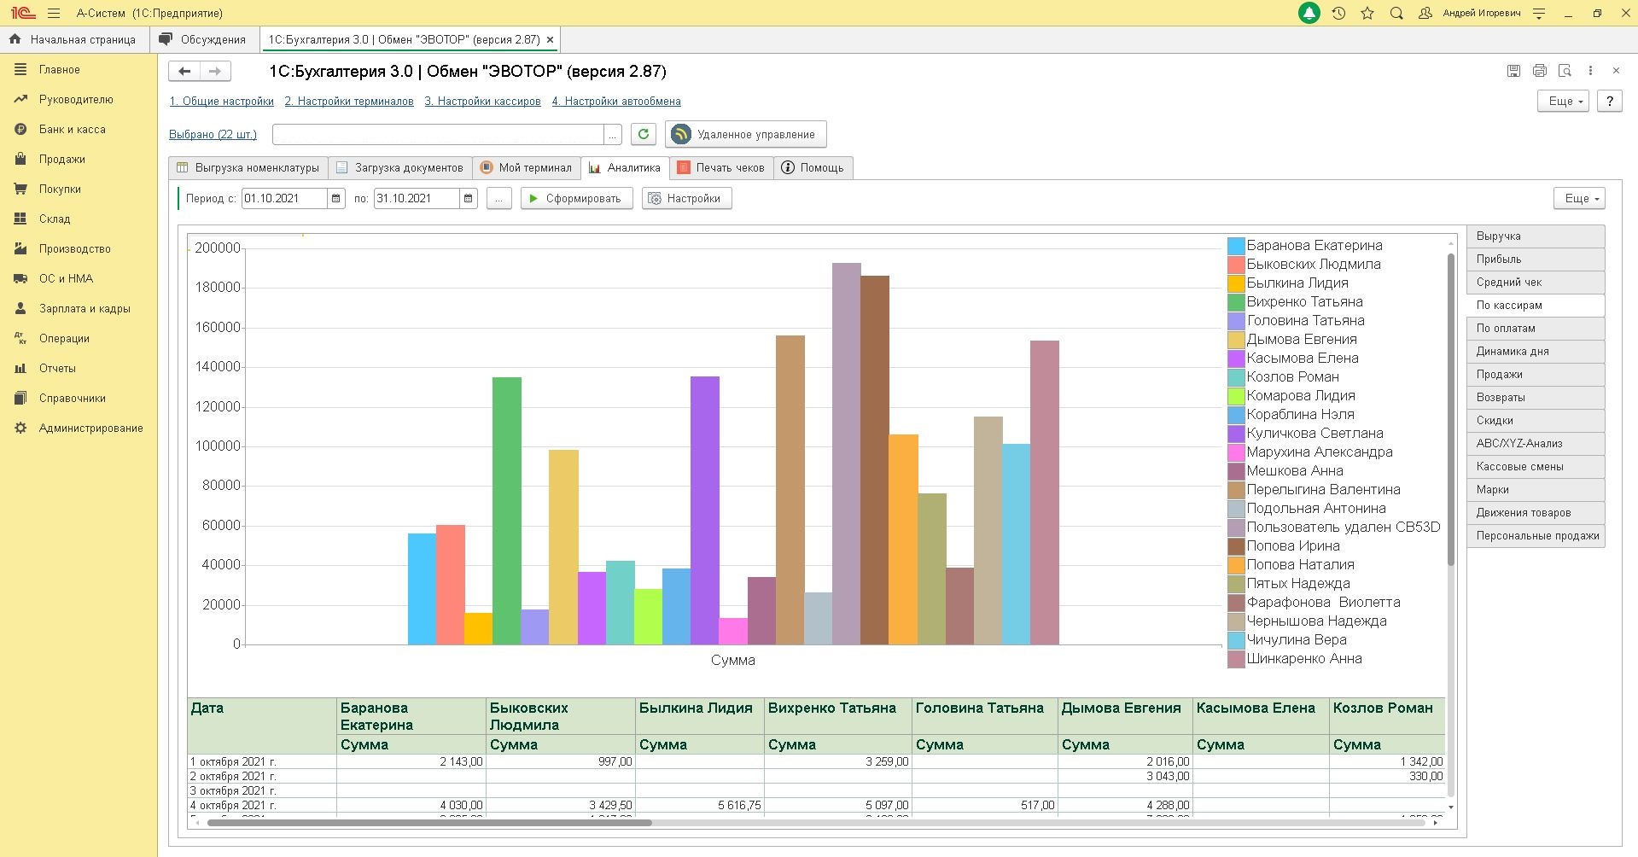1638x857 pixels.
Task: Open the Продажи section in sidebar
Action: [x=79, y=159]
